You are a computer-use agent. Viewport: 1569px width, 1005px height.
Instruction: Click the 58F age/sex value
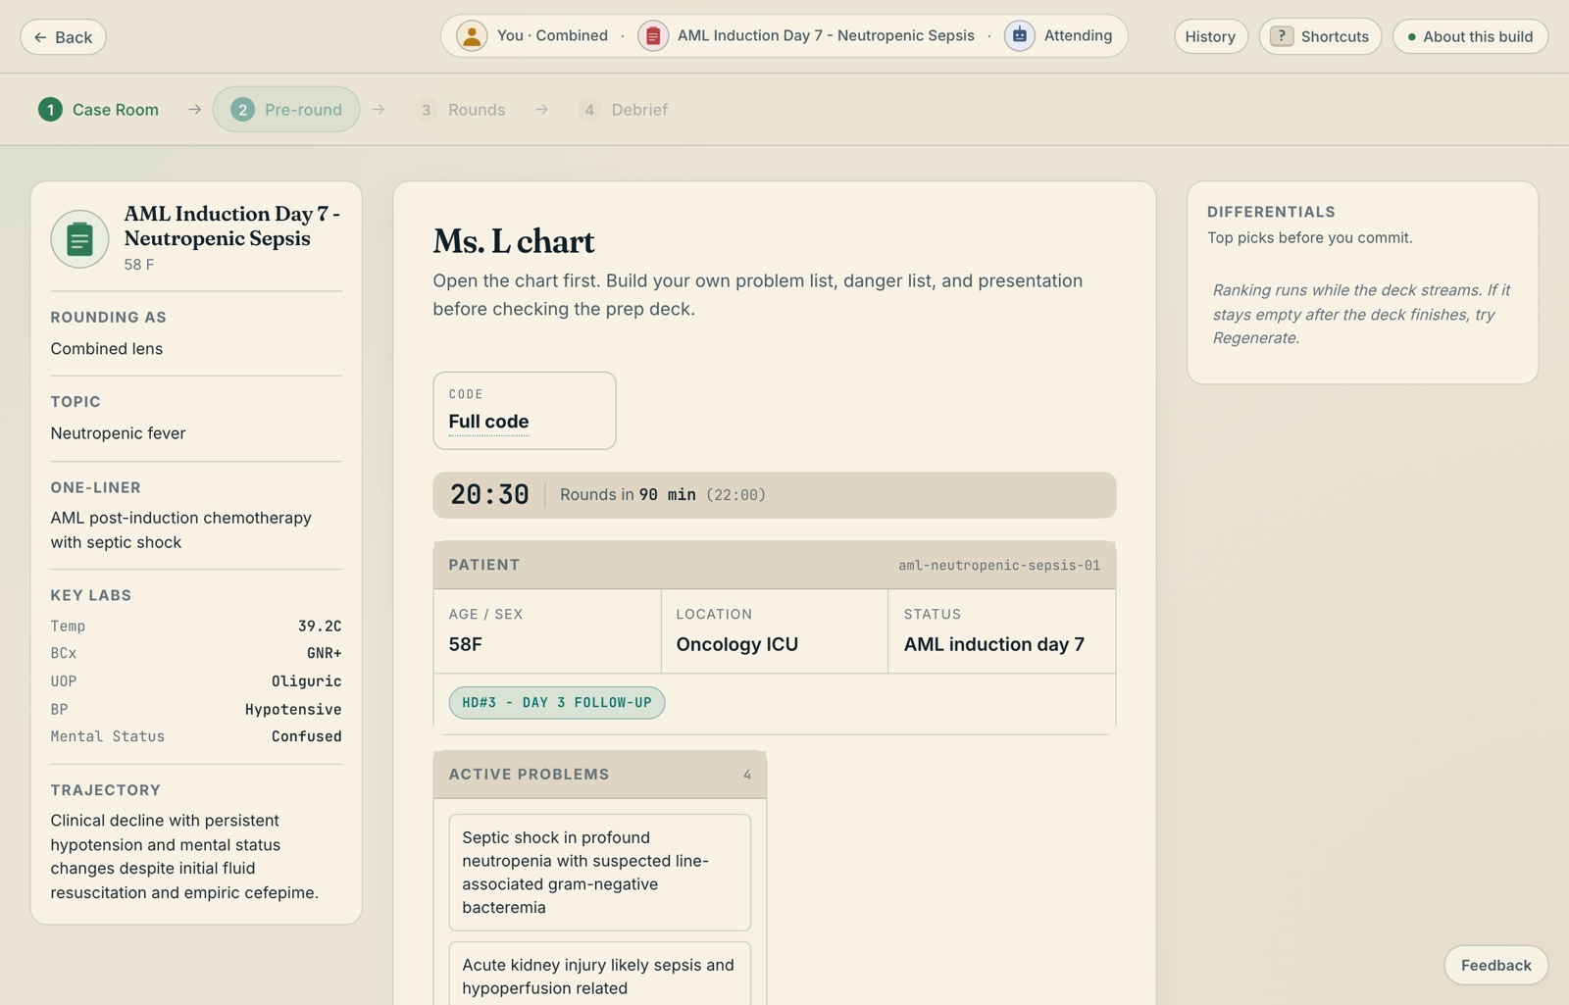465,644
